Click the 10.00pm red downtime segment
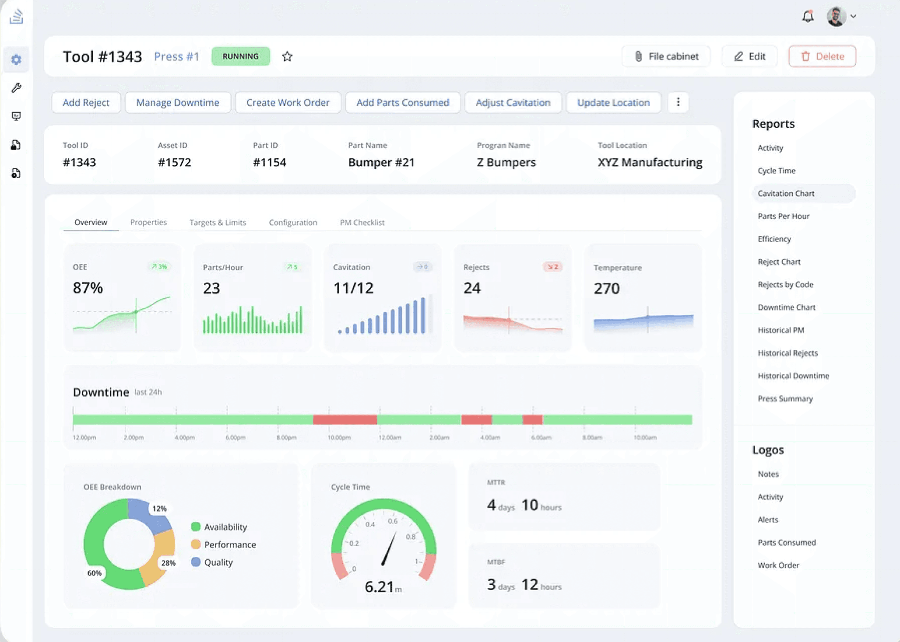The image size is (900, 642). click(345, 420)
